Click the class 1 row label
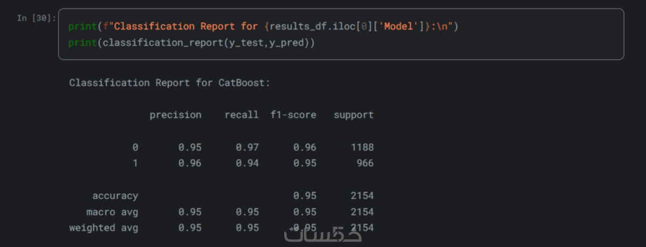This screenshot has width=646, height=247. 135,163
